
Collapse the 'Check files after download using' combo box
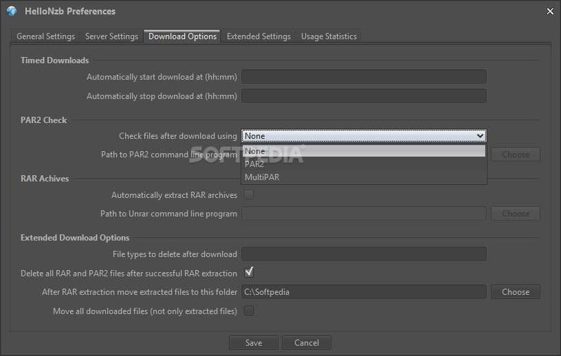click(364, 136)
